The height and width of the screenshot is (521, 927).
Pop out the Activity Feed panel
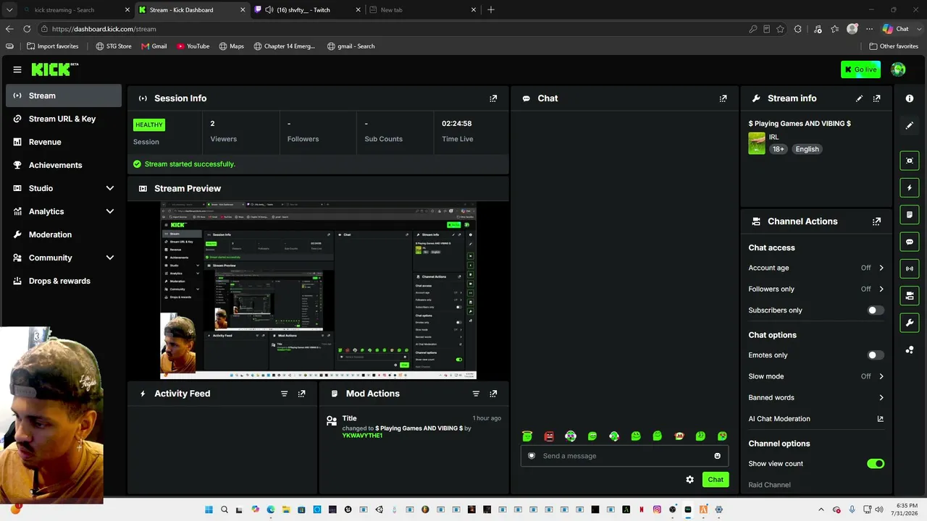click(x=302, y=394)
